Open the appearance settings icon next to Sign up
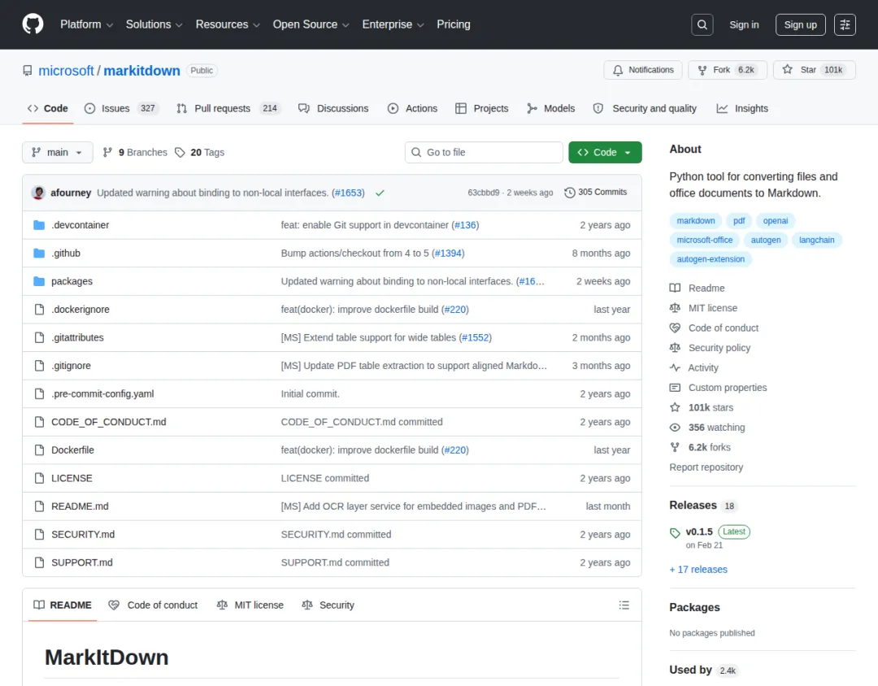878x686 pixels. pos(845,24)
